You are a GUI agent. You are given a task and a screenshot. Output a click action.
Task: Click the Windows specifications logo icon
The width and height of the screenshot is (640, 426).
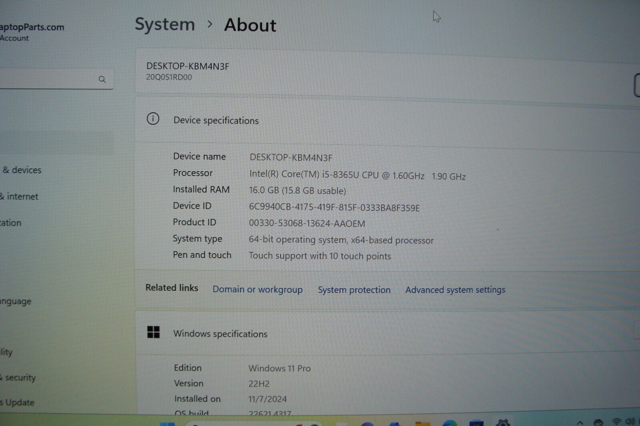(x=153, y=332)
